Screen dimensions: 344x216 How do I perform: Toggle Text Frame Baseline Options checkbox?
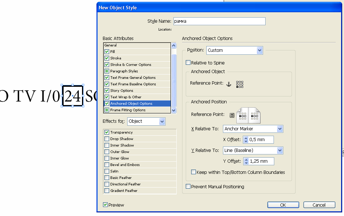pos(107,84)
